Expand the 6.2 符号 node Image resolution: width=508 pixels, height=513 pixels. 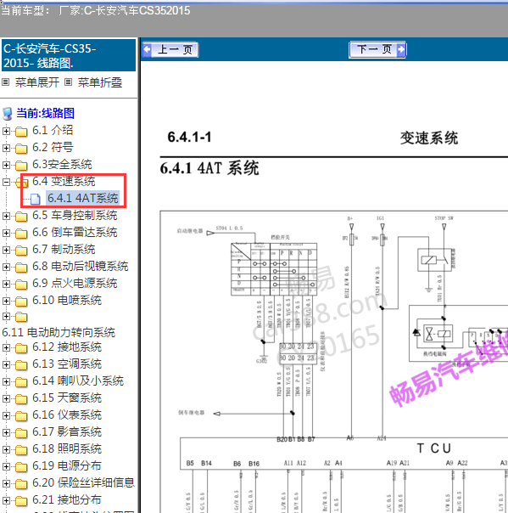tap(6, 148)
